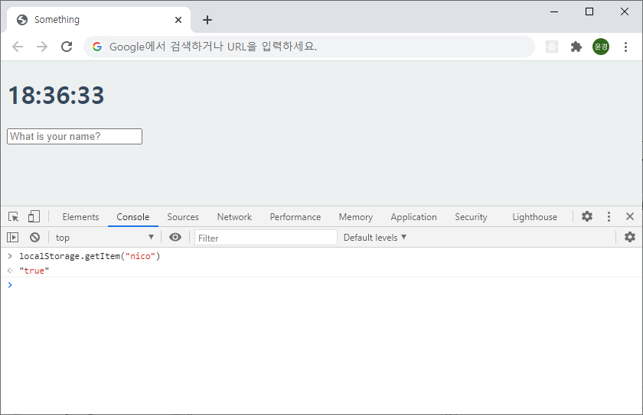Open a new browser tab

coord(207,20)
